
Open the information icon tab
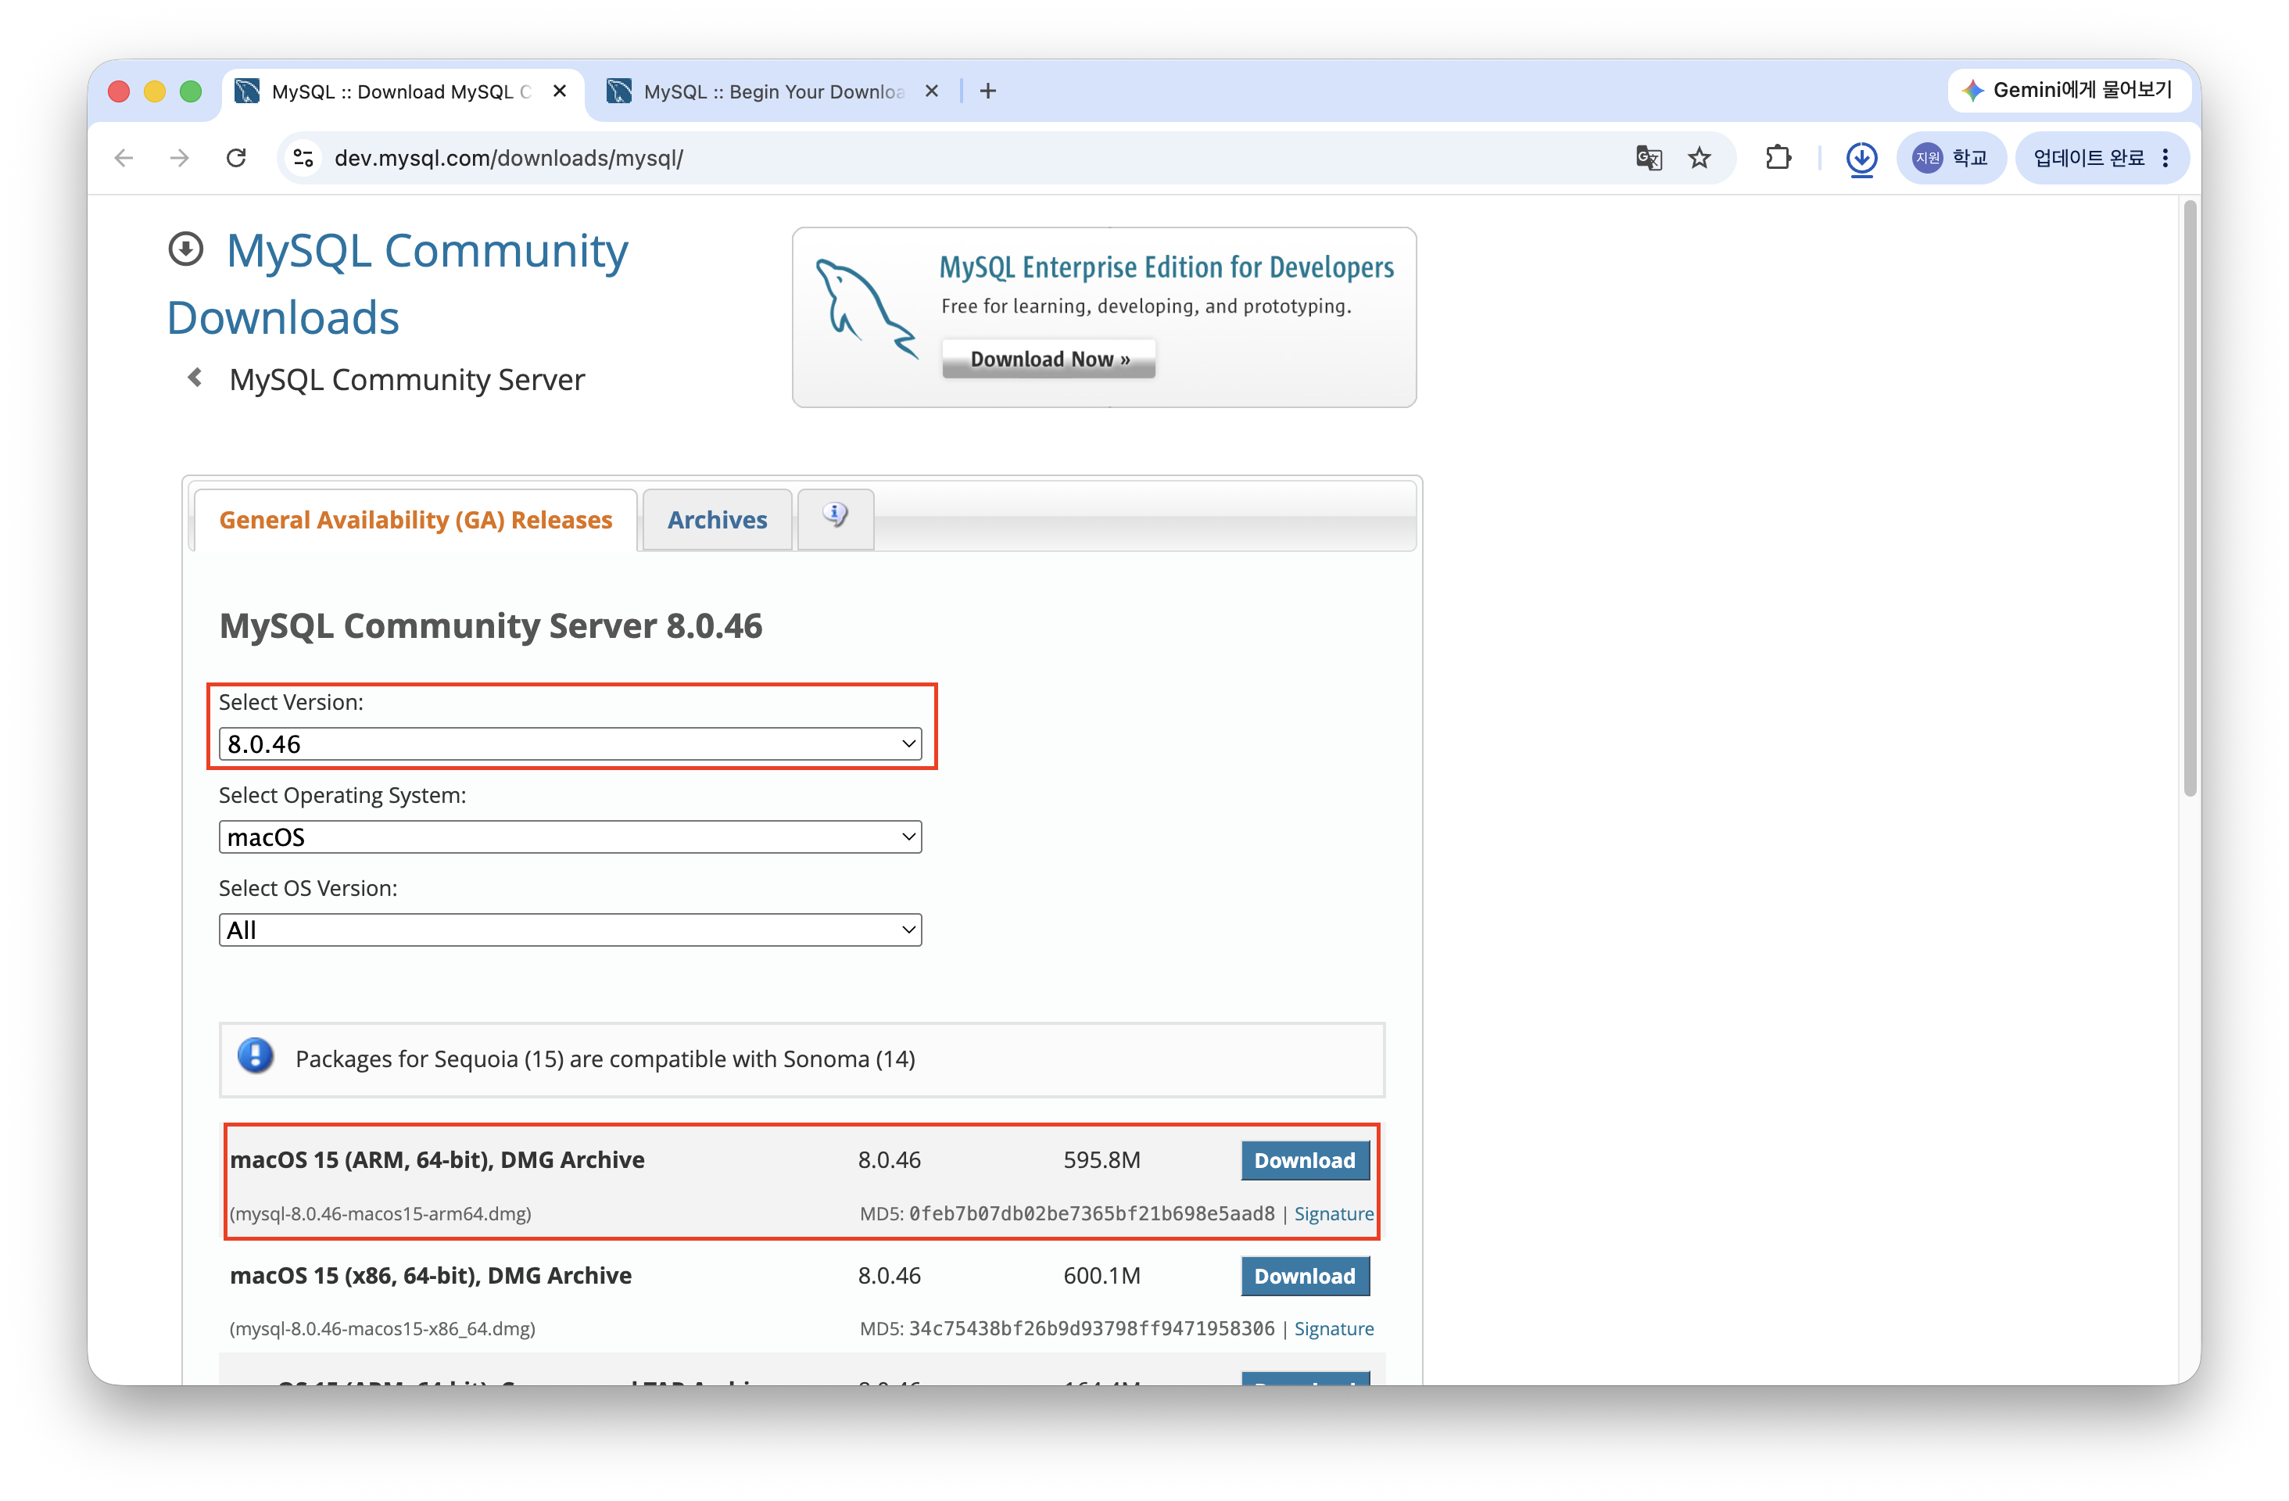click(836, 518)
